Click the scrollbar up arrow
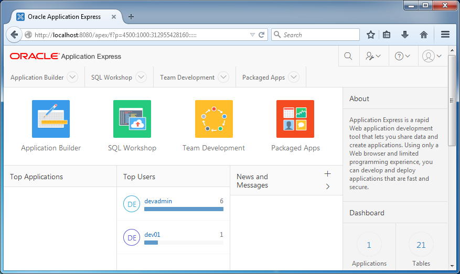The width and height of the screenshot is (460, 274). 452,50
